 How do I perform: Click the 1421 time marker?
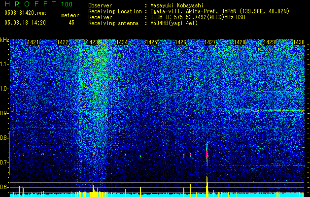[x=33, y=42]
